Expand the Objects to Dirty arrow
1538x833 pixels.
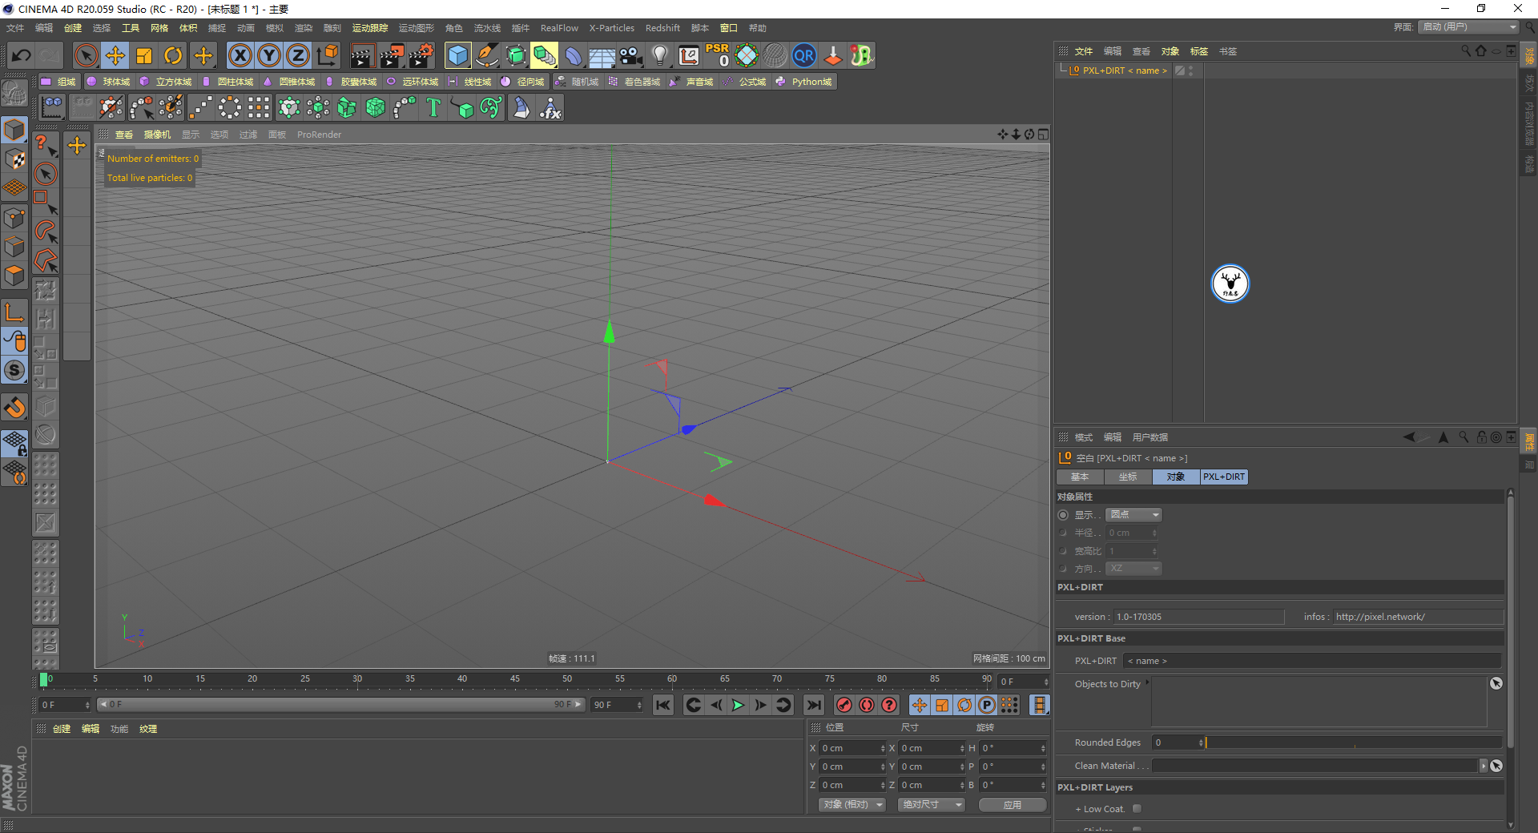(x=1148, y=682)
